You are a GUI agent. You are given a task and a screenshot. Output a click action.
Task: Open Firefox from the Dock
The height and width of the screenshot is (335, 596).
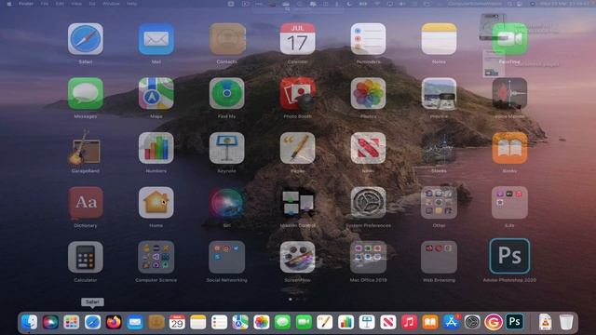coord(114,323)
